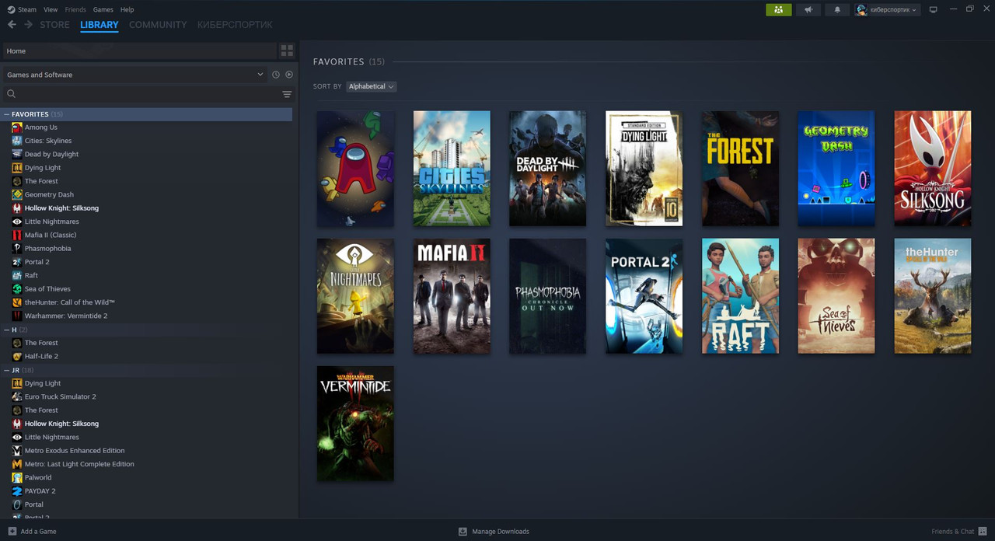
Task: Click the Metro Exodus Enhanced Edition icon
Action: click(x=17, y=451)
